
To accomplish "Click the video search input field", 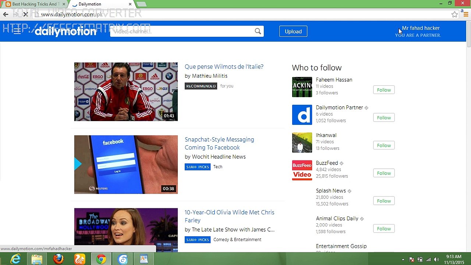I will [x=182, y=31].
